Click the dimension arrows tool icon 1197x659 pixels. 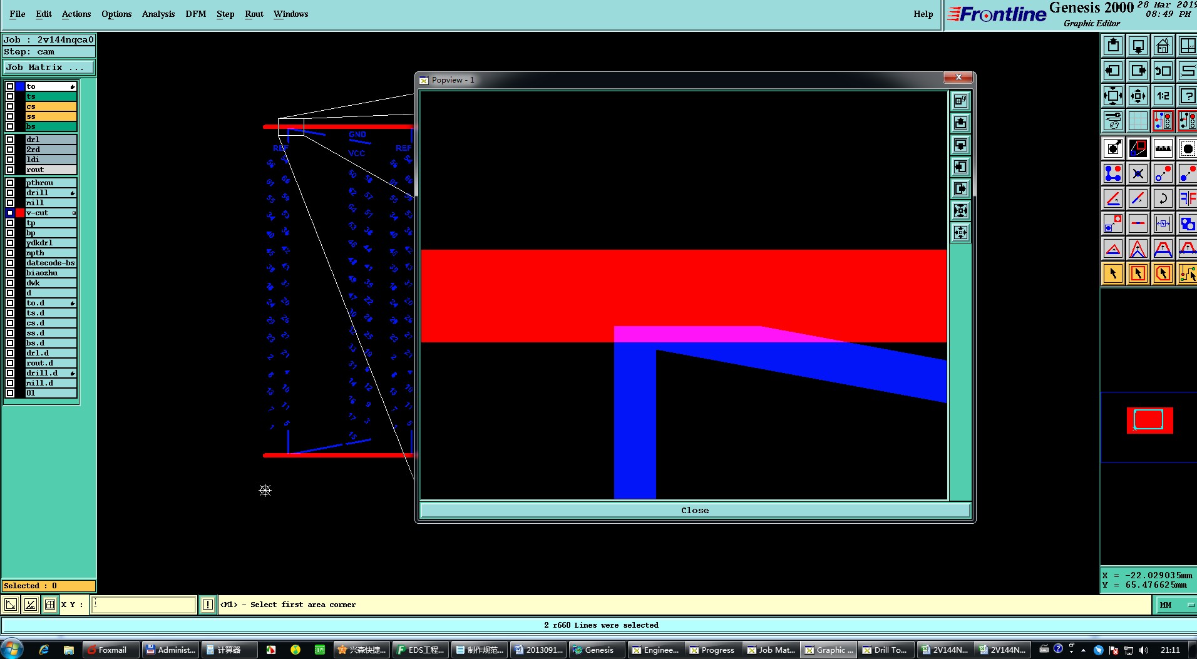(1163, 223)
